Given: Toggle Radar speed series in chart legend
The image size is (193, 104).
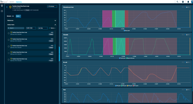Looking at the screenshot, I should tap(127, 31).
